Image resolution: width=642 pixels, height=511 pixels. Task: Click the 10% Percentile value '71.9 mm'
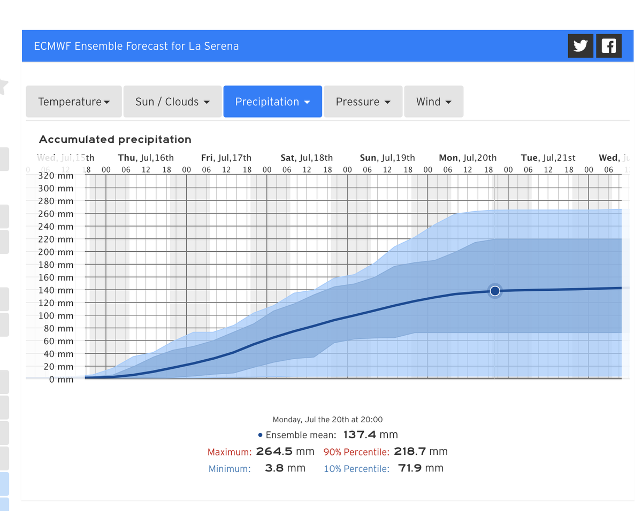(x=421, y=468)
